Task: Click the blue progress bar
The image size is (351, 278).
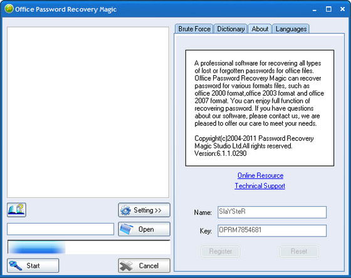Action: pyautogui.click(x=89, y=247)
